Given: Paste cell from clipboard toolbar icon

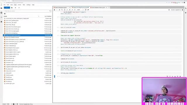Looking at the screenshot, I should 65,10.
